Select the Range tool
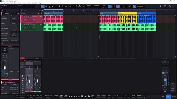177x99 pixels. 46,6
